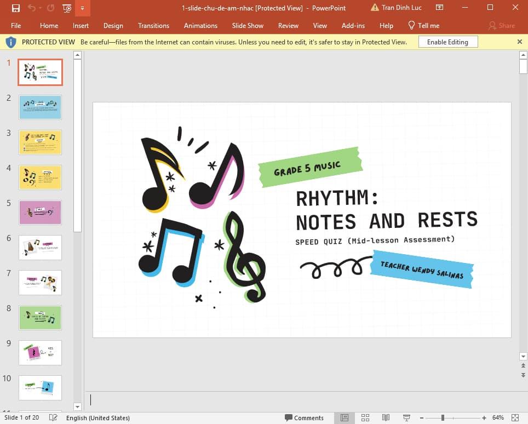Expand Customize Quick Access Toolbar dropdown

(x=82, y=8)
